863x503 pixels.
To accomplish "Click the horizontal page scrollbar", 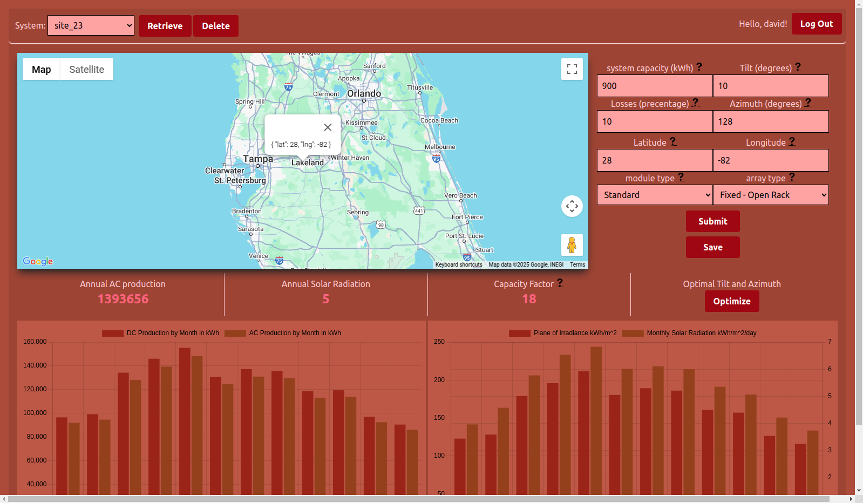I will 419,499.
